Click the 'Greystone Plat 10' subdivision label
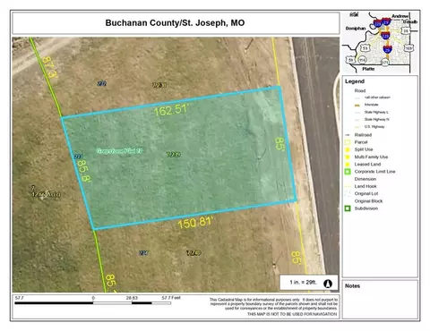 [119, 151]
